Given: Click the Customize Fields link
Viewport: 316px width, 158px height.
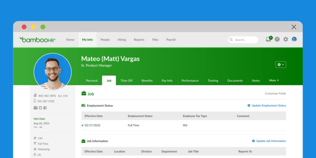Looking at the screenshot, I should (275, 94).
